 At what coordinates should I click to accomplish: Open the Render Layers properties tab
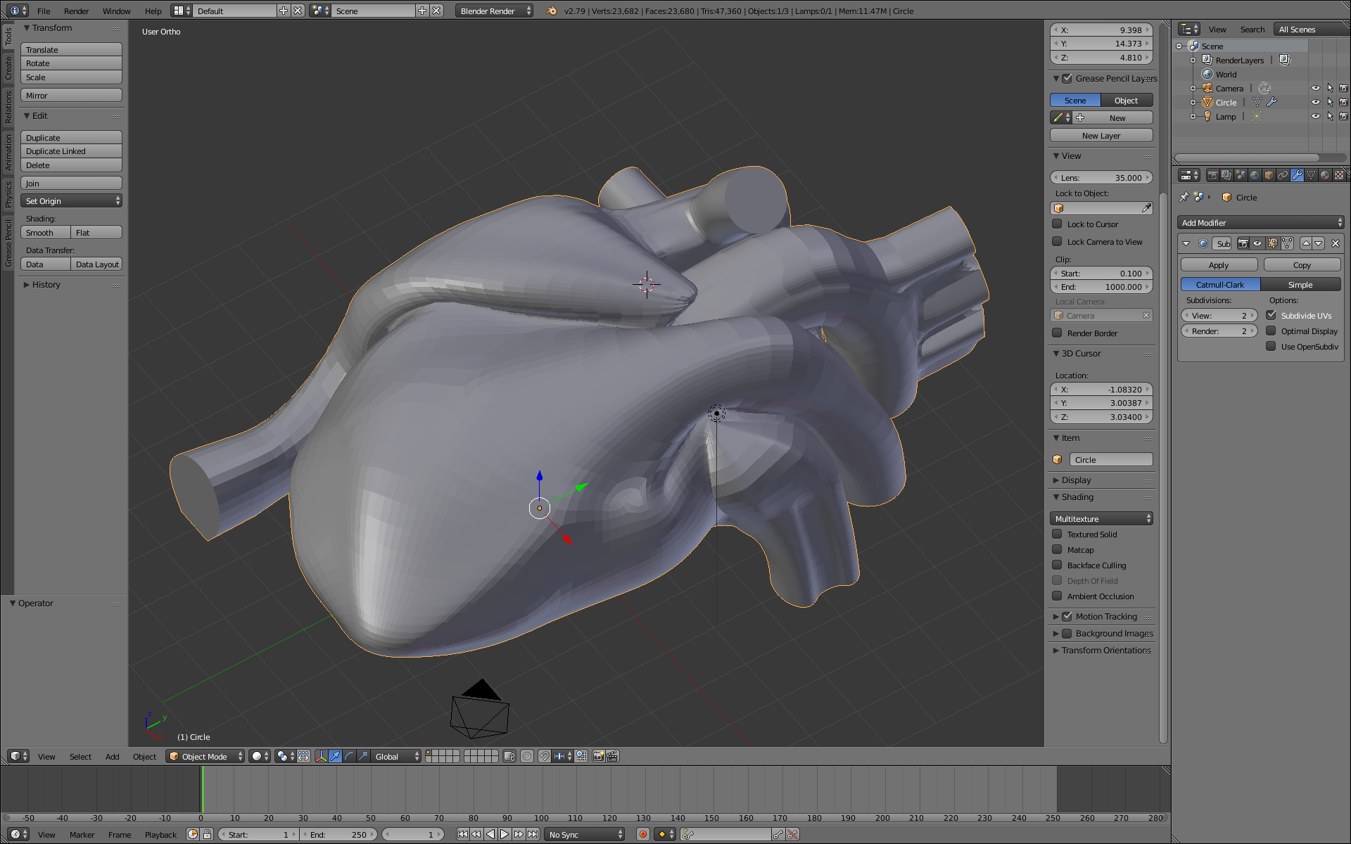[x=1226, y=175]
